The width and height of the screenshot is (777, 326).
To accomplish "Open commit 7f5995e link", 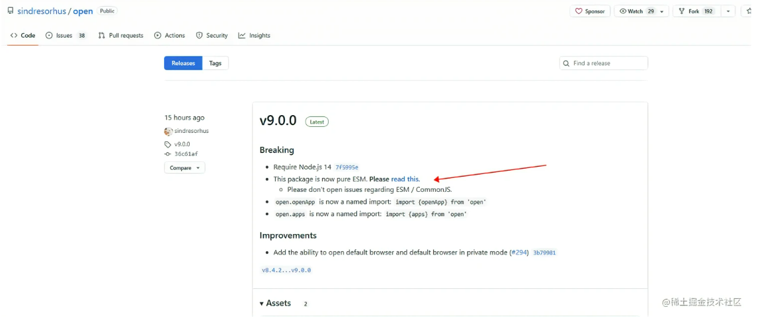I will click(347, 167).
